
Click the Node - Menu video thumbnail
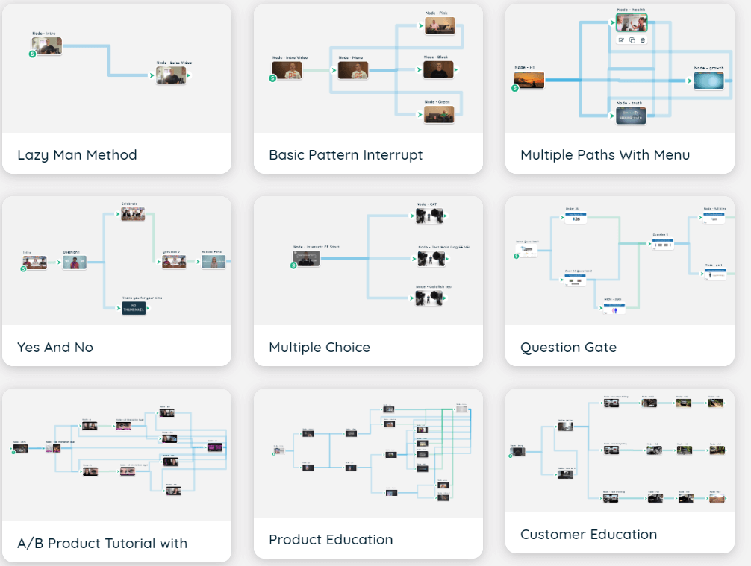pos(353,70)
